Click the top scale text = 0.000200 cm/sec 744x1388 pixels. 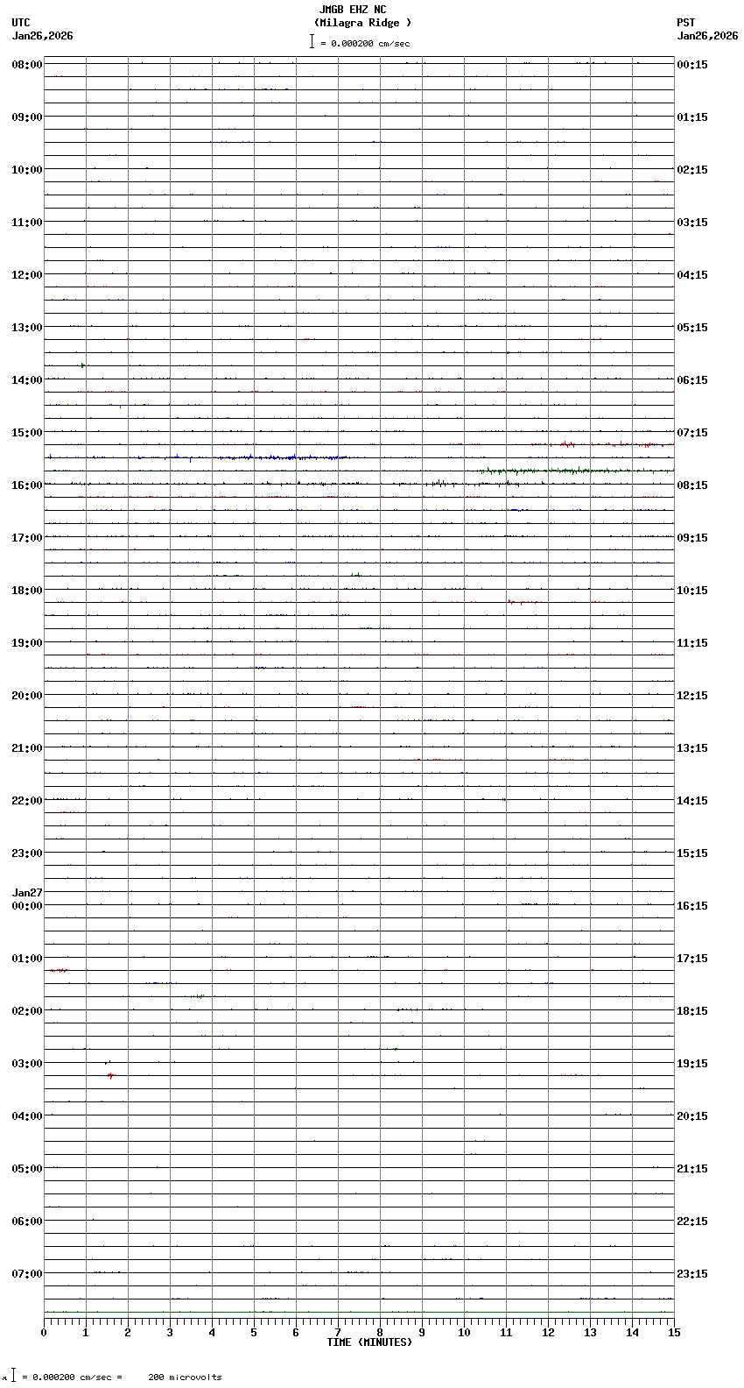pos(365,43)
